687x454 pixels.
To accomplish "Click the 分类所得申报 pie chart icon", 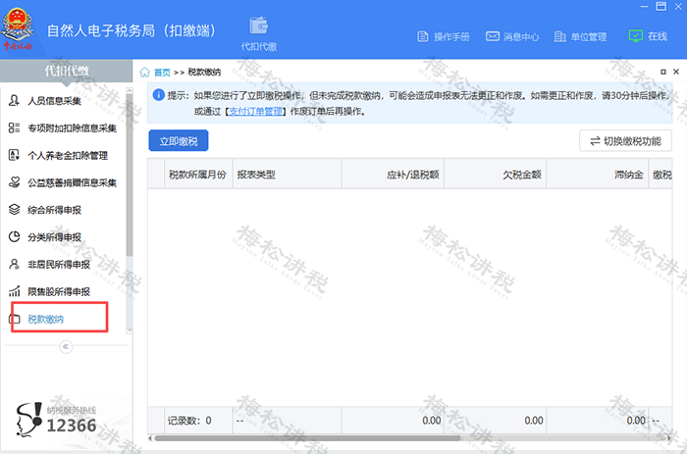I will (14, 237).
